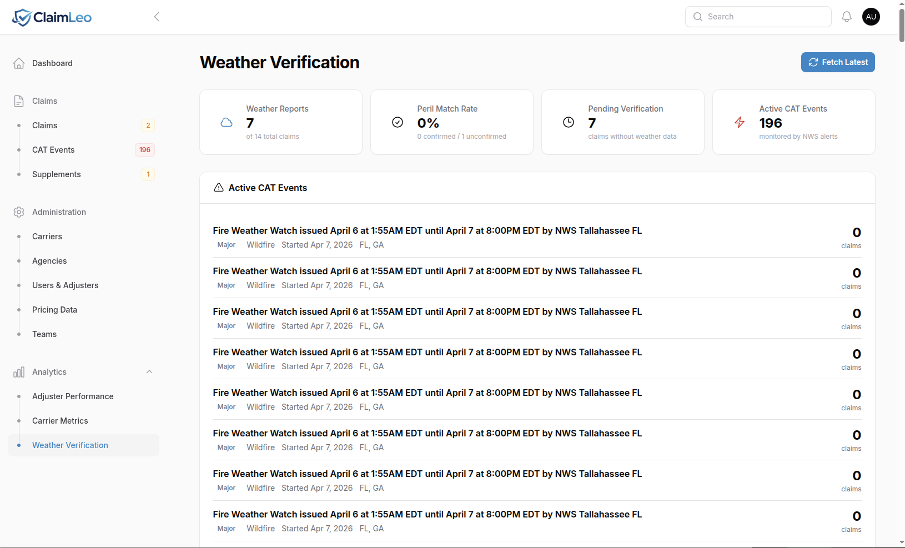The width and height of the screenshot is (905, 548).
Task: Open the notifications bell icon
Action: point(846,17)
